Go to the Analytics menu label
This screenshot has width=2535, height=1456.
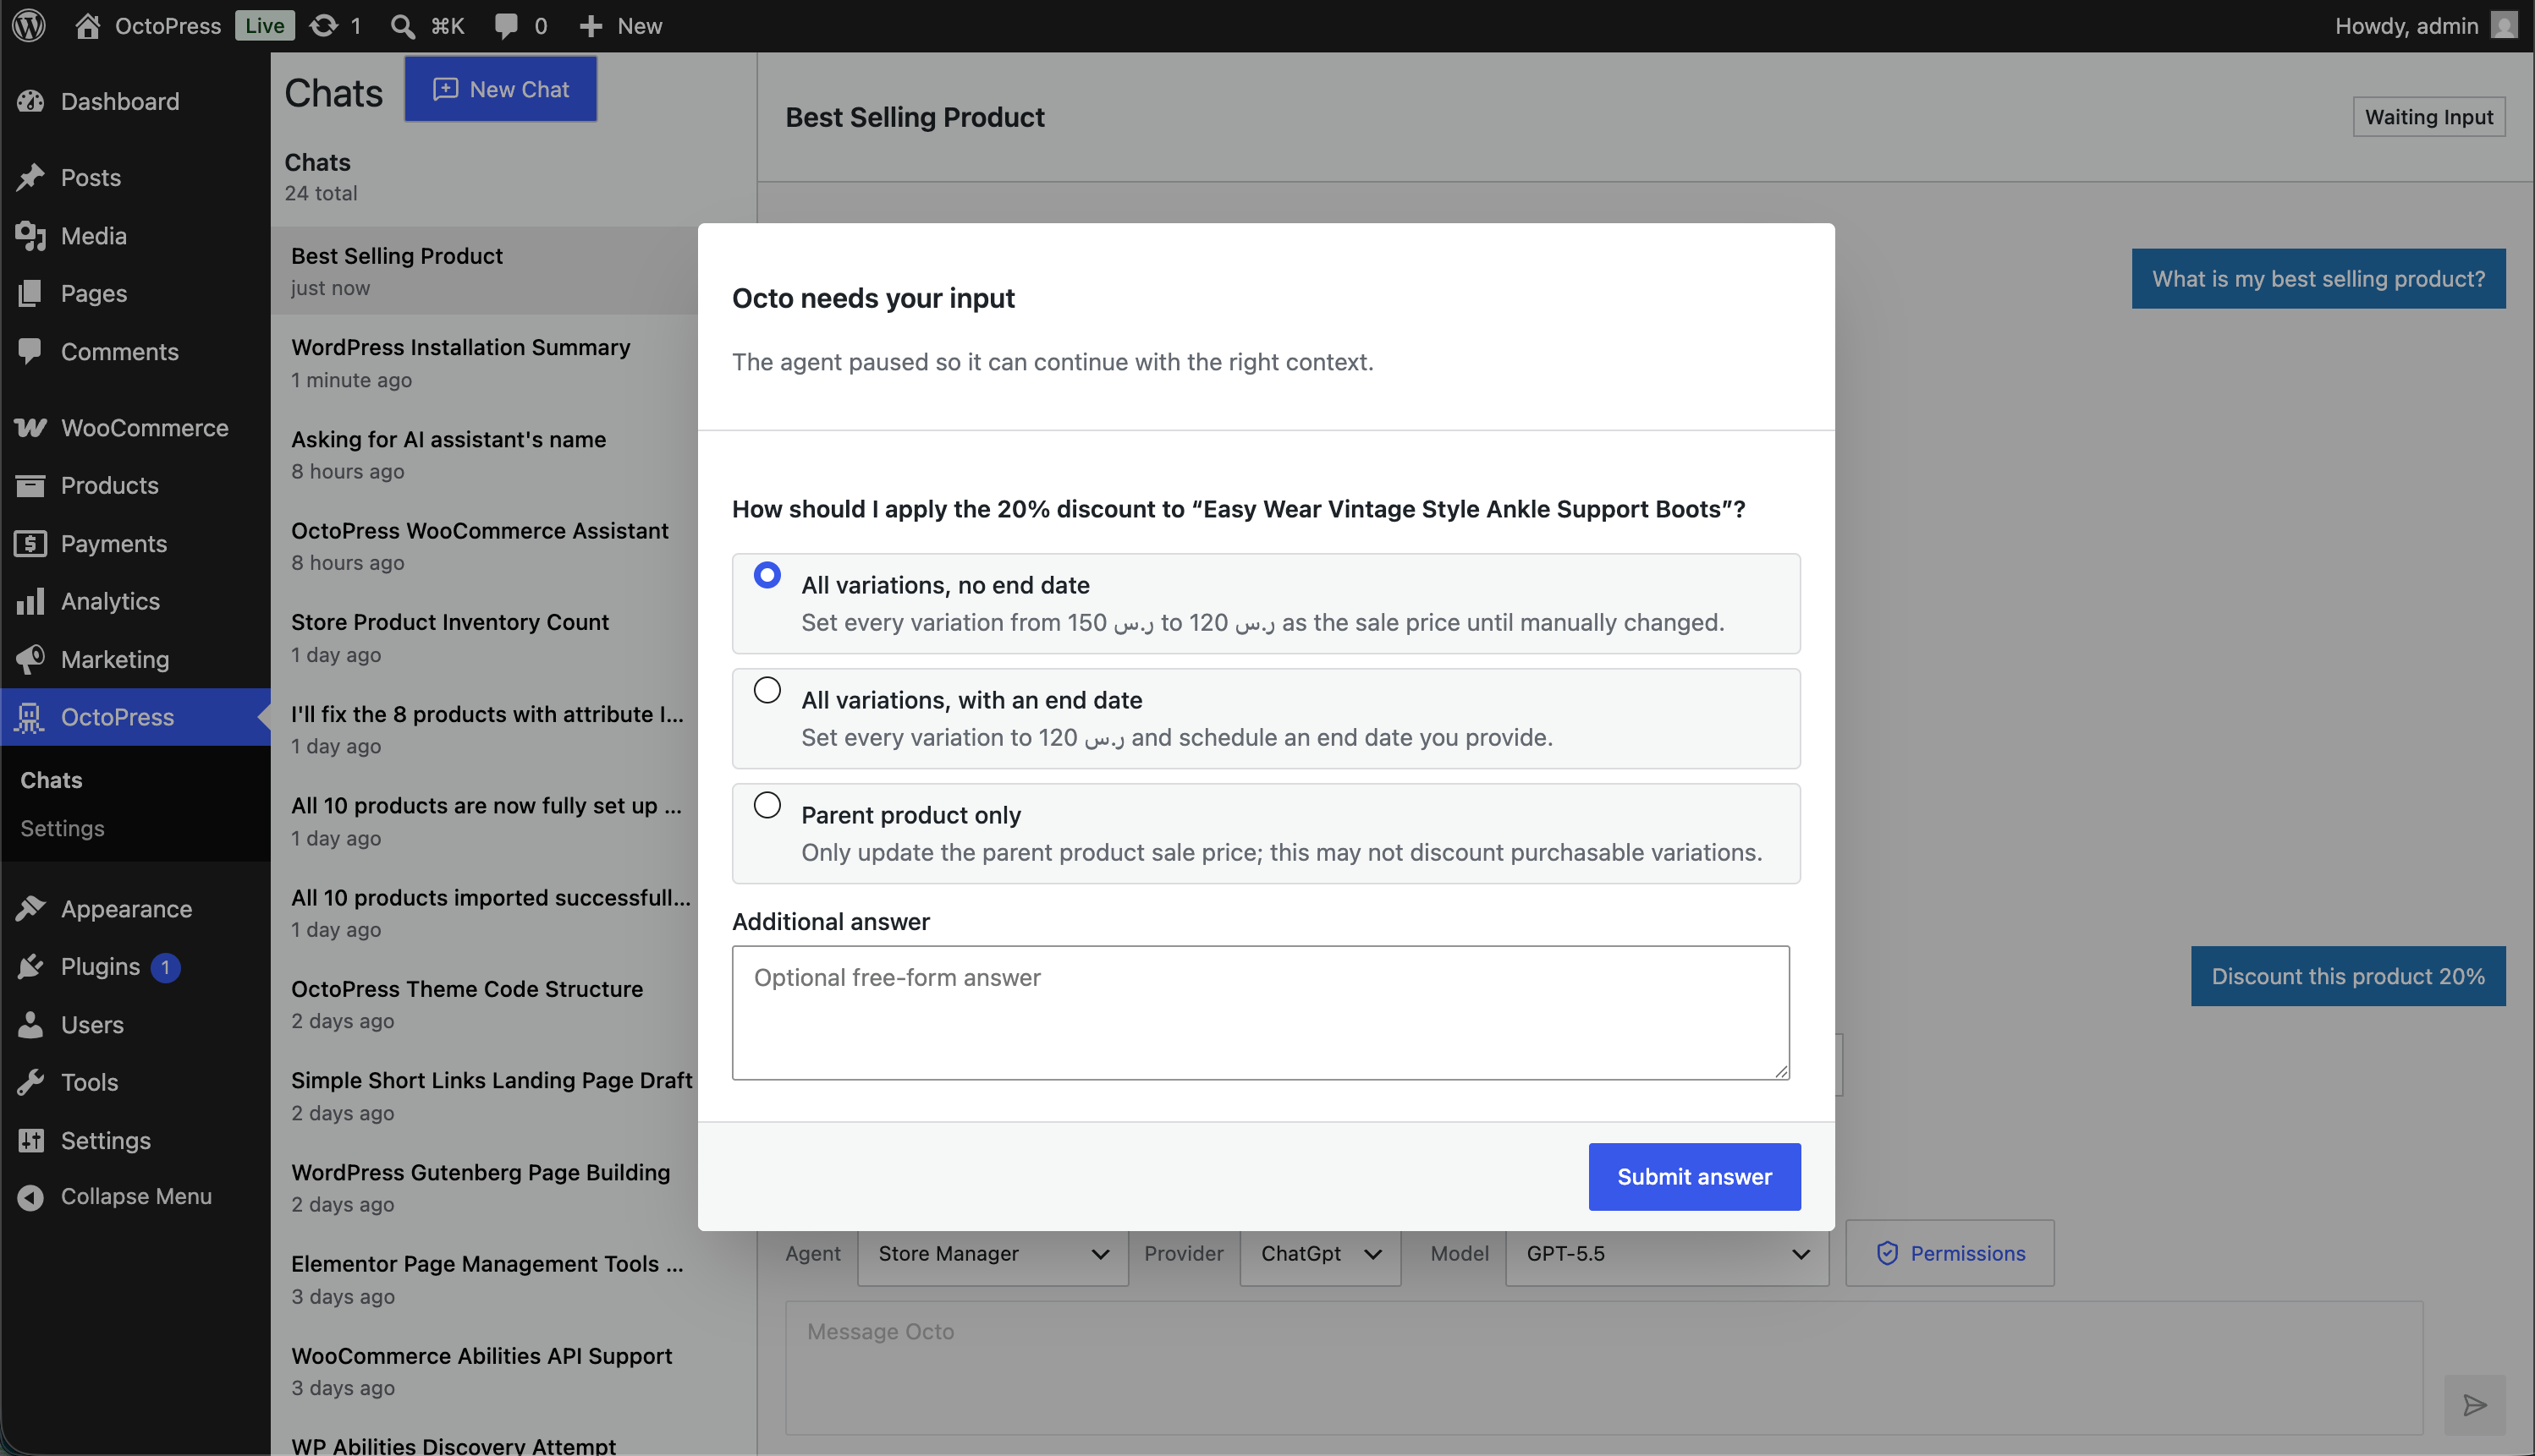pyautogui.click(x=110, y=601)
